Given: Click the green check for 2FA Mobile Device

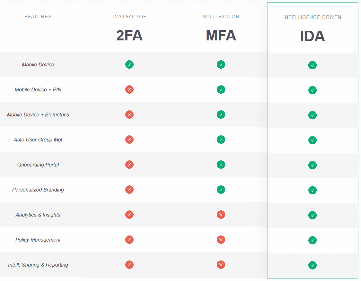Looking at the screenshot, I should click(129, 64).
